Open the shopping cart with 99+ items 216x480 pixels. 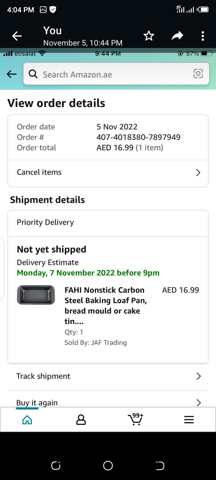[x=136, y=419]
